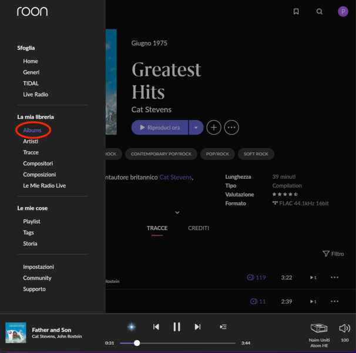
Task: Open Albums in the sidebar
Action: pos(32,130)
